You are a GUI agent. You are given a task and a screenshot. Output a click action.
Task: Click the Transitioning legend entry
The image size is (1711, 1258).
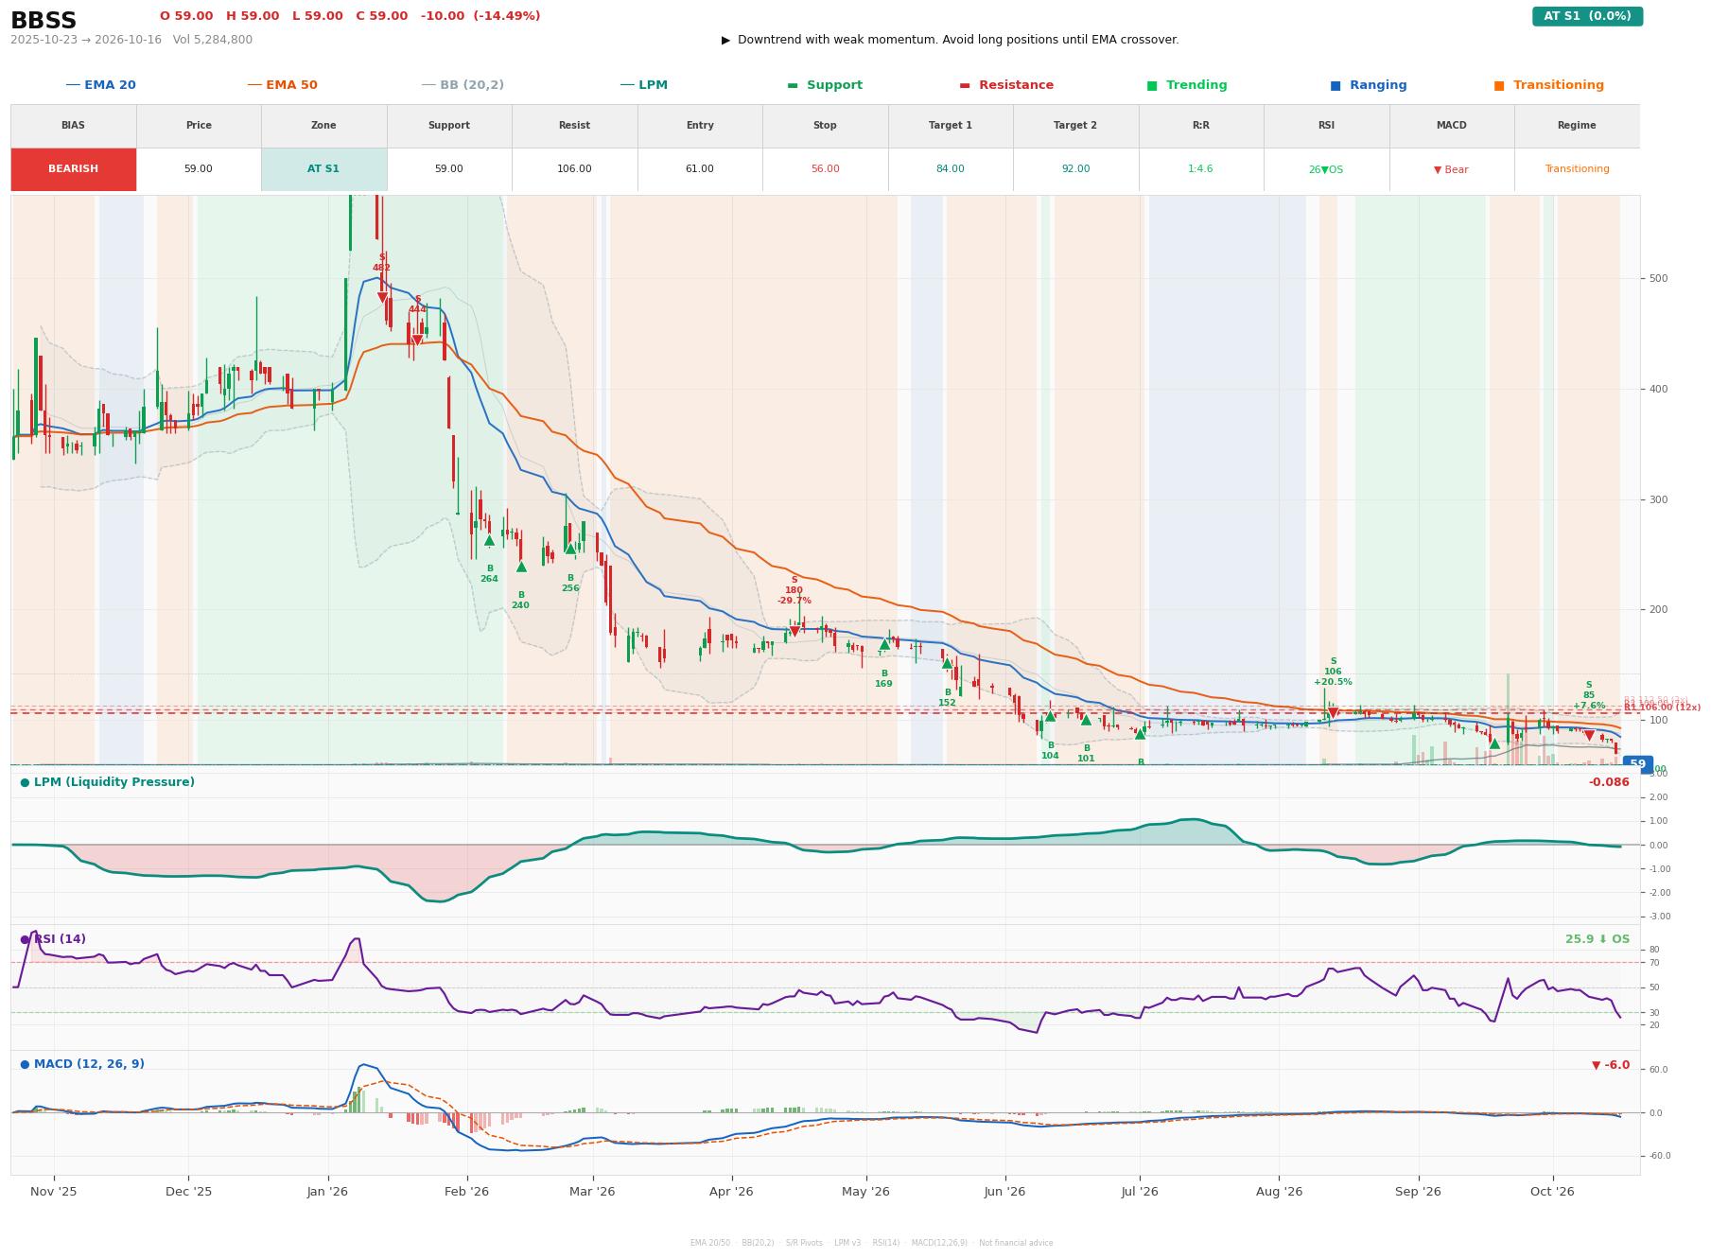click(1549, 85)
